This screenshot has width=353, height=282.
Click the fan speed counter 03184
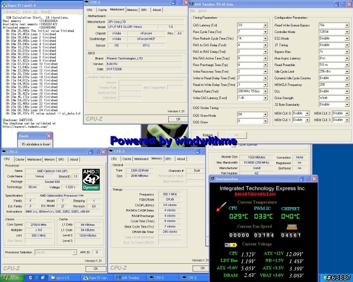pos(264,235)
